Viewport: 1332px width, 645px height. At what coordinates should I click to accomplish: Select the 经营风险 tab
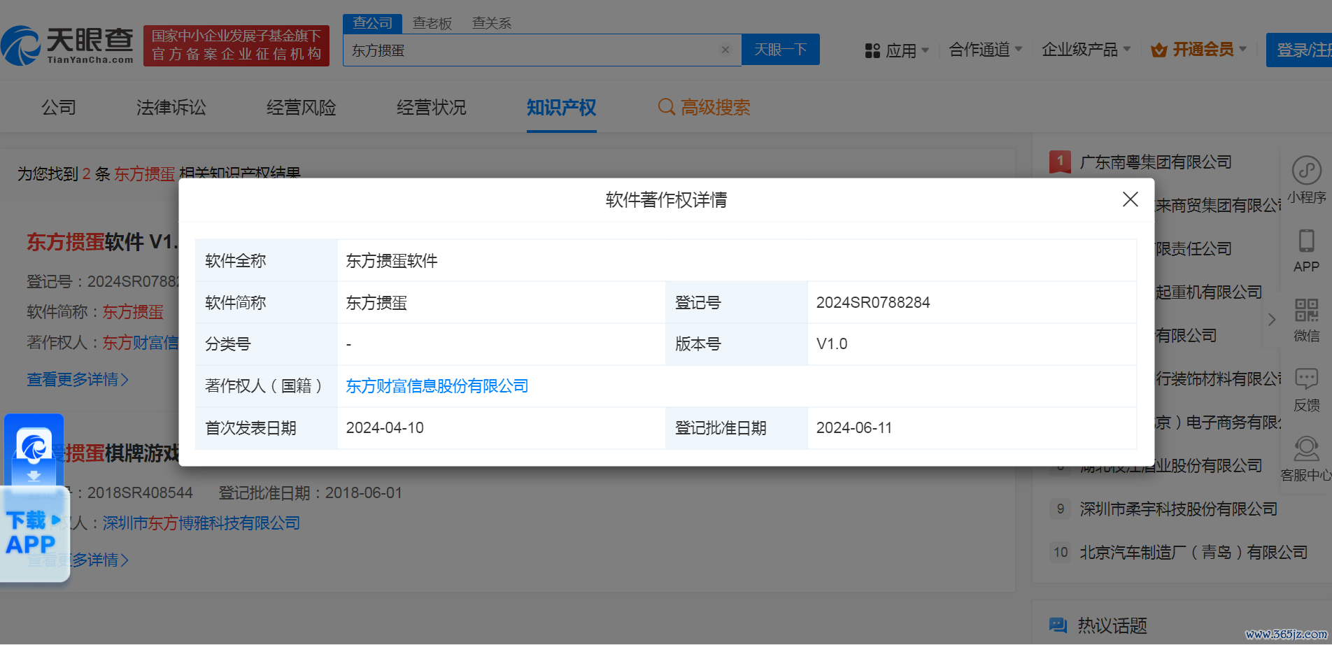[x=301, y=107]
